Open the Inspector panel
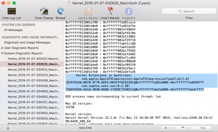218x132 pixels. 129,11
